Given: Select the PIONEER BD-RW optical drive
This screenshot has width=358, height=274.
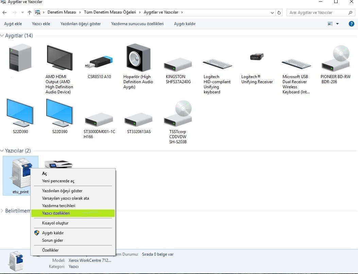Looking at the screenshot, I should [336, 58].
